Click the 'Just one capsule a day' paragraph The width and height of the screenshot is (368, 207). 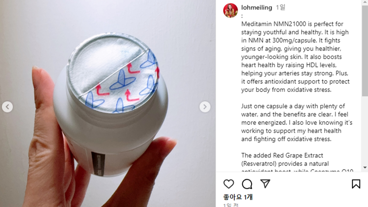(x=297, y=122)
